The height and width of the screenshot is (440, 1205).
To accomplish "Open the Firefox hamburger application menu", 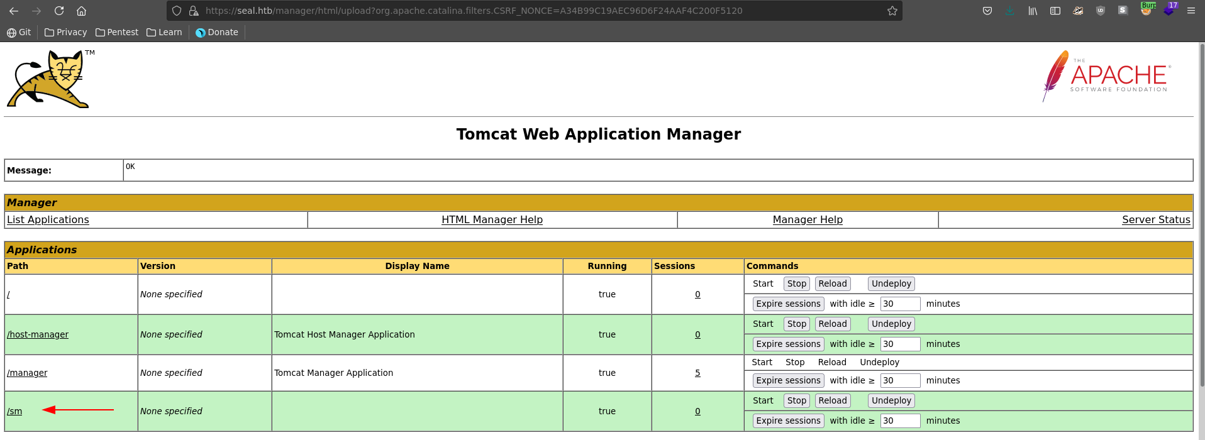I will click(x=1191, y=11).
